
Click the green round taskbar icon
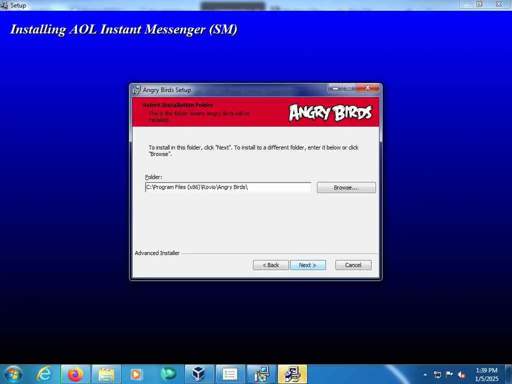pyautogui.click(x=168, y=374)
